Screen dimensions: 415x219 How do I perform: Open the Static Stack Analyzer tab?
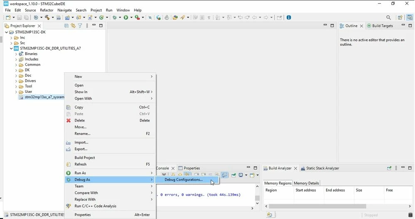[320, 168]
